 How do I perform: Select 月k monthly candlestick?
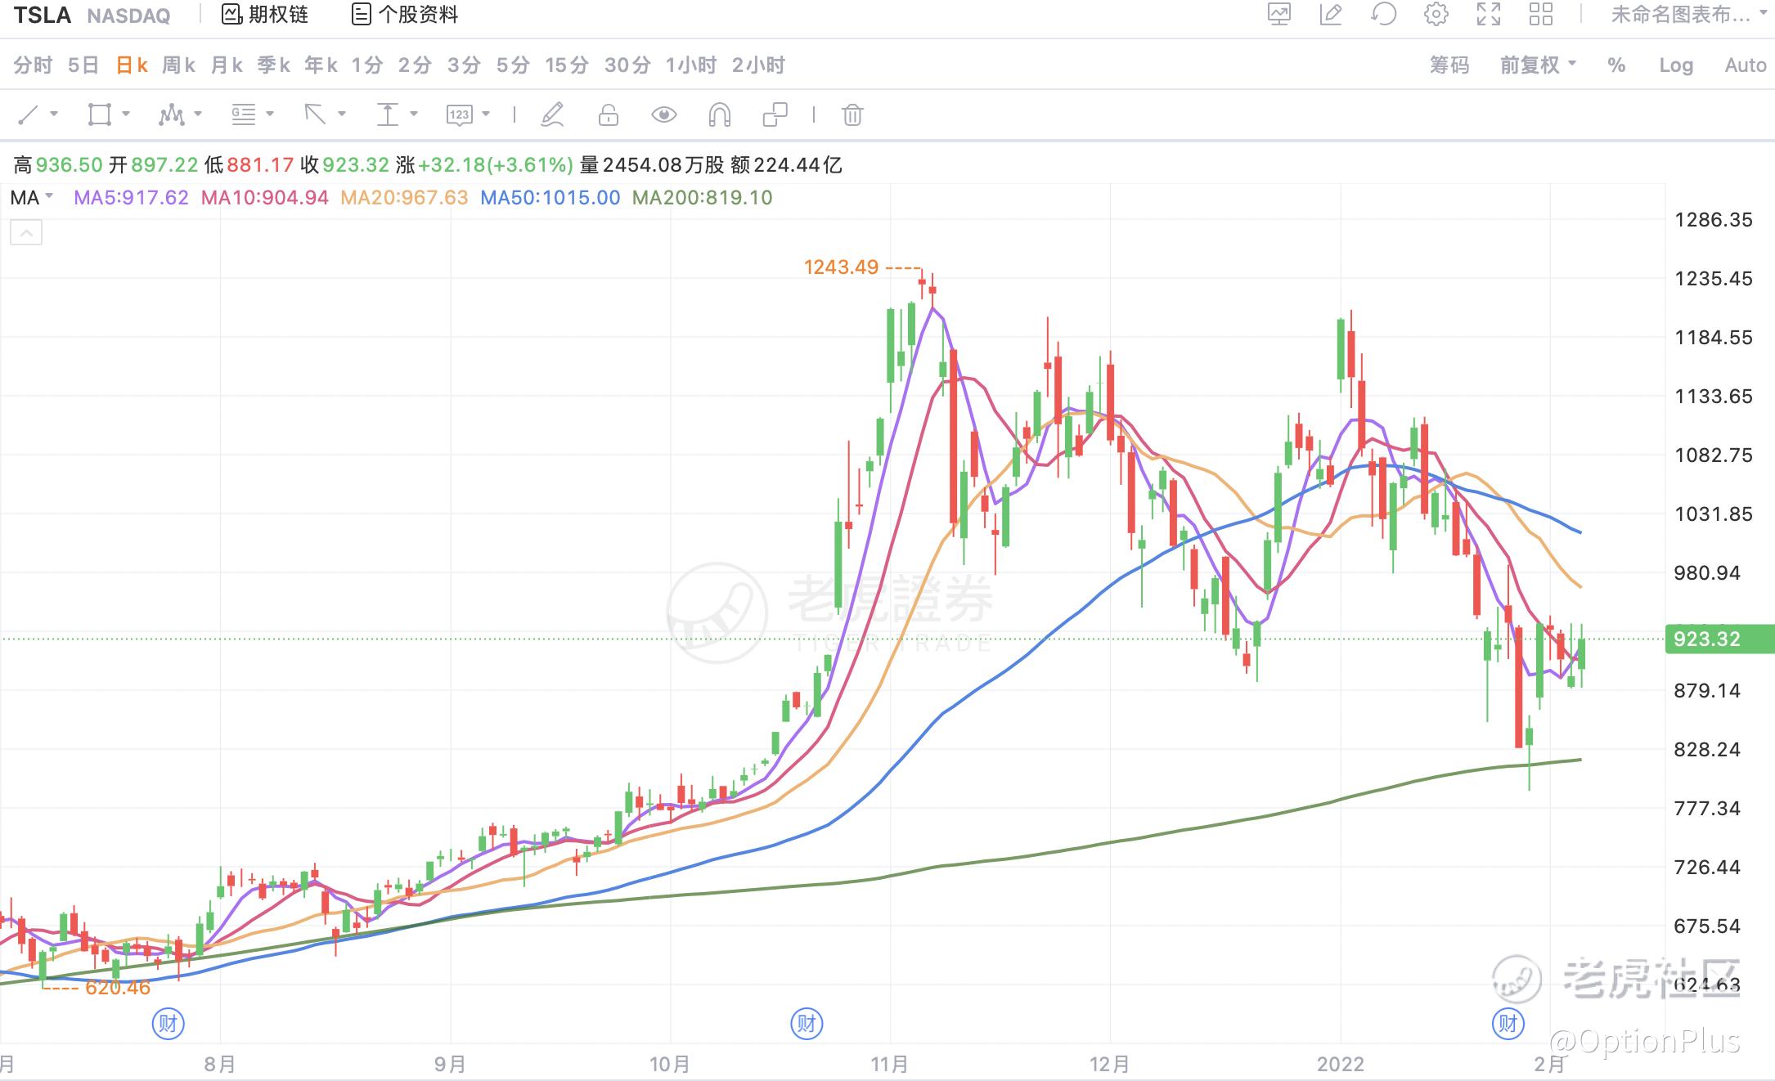[227, 65]
